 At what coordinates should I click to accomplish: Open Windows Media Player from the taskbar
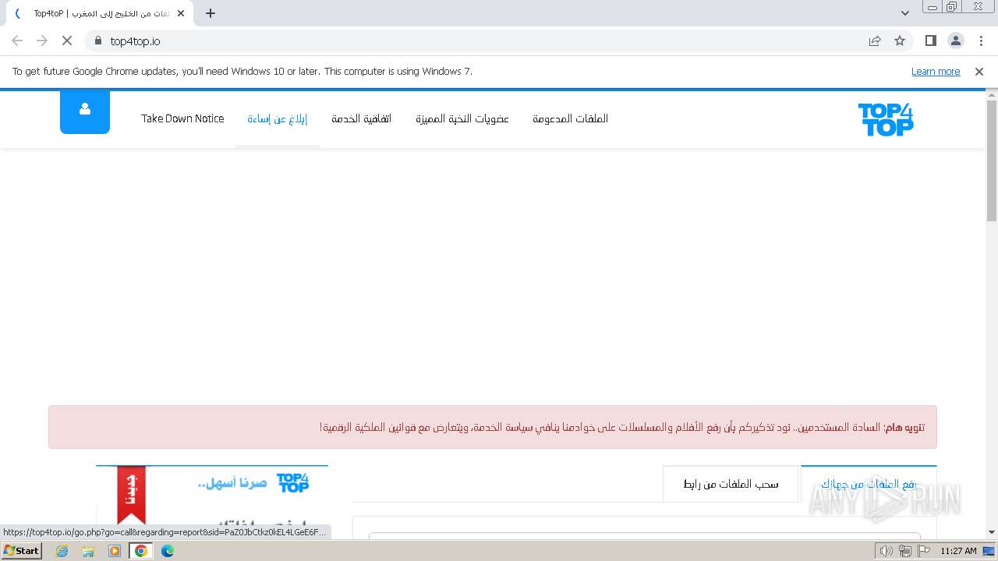pyautogui.click(x=115, y=551)
